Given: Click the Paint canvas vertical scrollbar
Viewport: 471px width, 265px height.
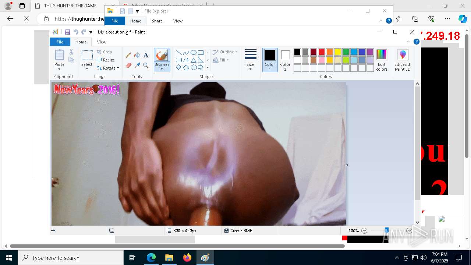Looking at the screenshot, I should [x=417, y=144].
